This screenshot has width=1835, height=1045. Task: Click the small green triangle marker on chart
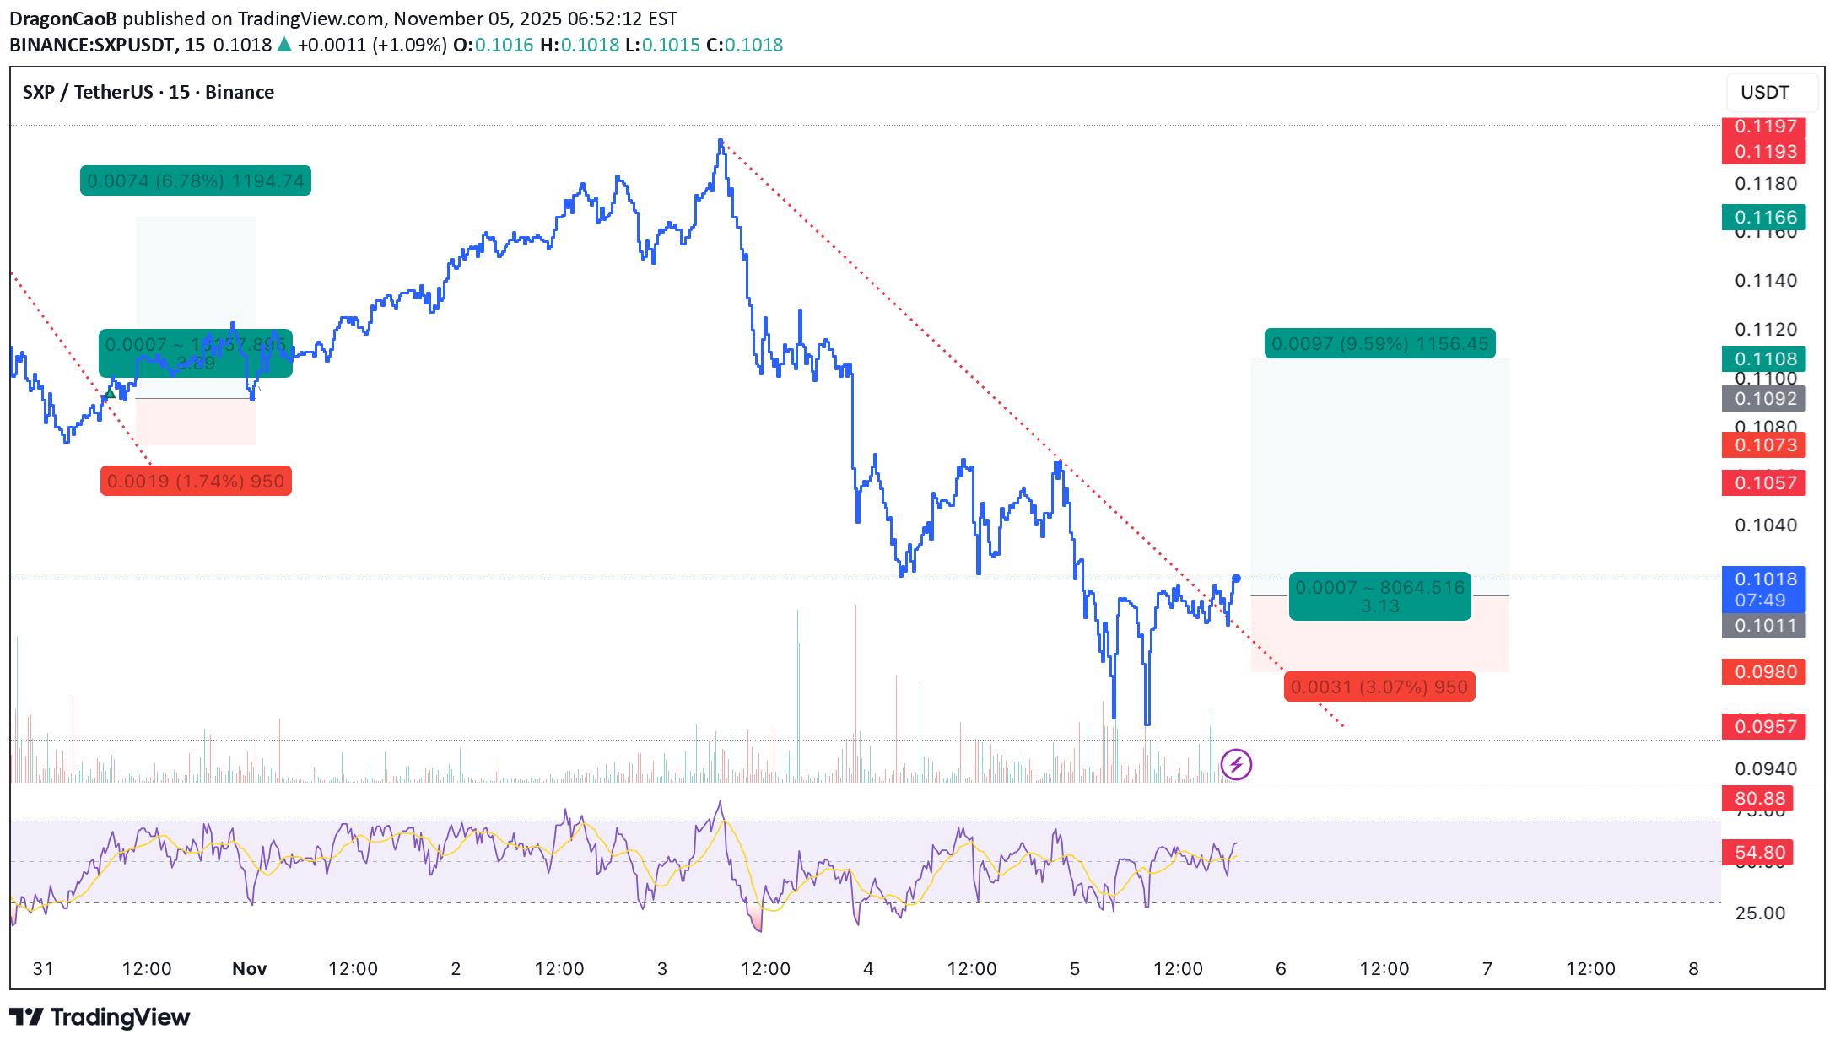110,393
